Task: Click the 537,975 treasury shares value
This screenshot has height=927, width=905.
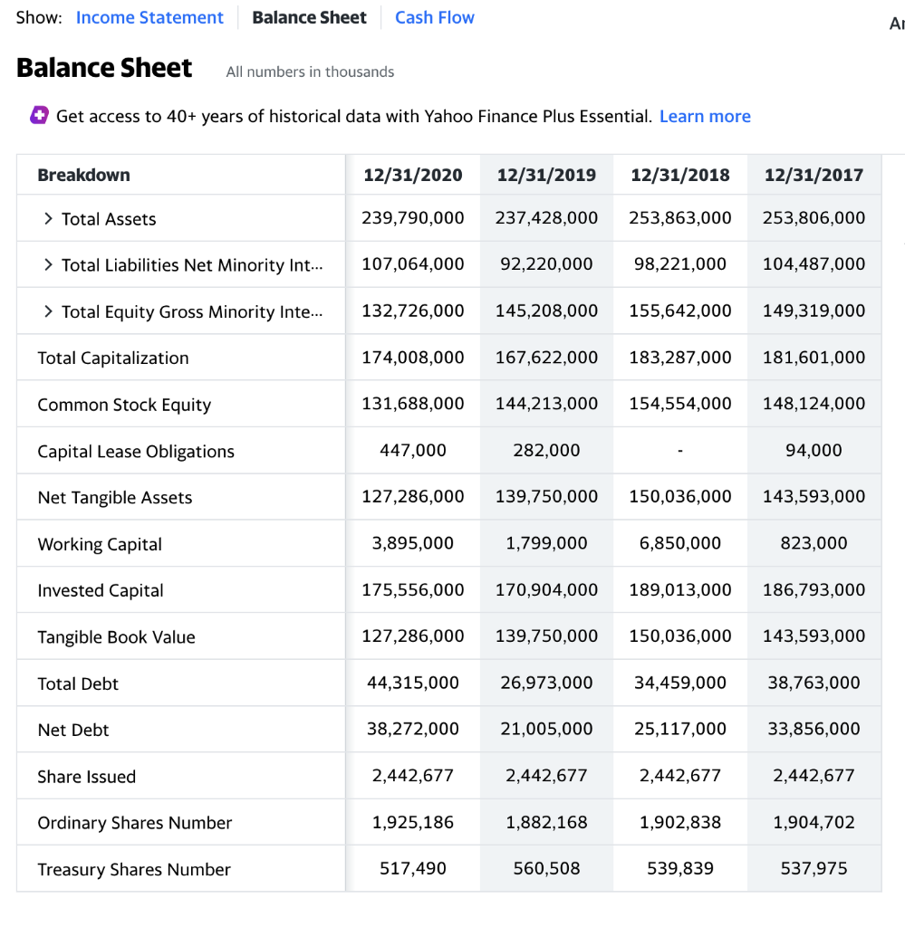Action: click(x=814, y=868)
